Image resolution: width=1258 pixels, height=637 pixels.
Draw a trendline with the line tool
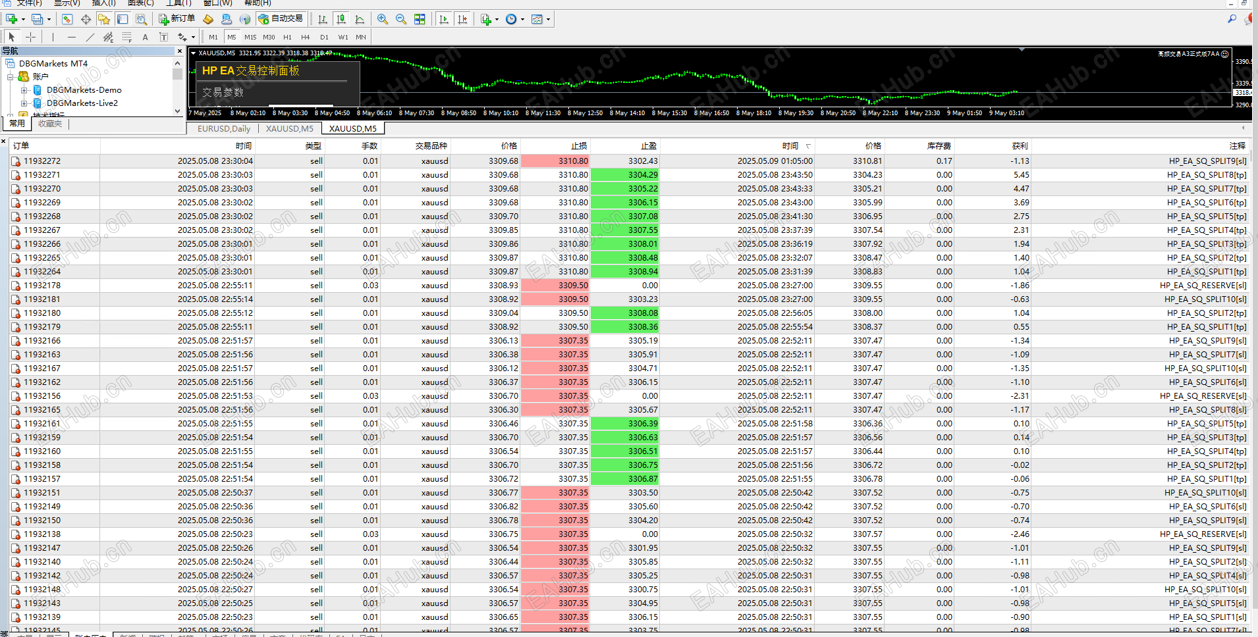click(x=90, y=38)
